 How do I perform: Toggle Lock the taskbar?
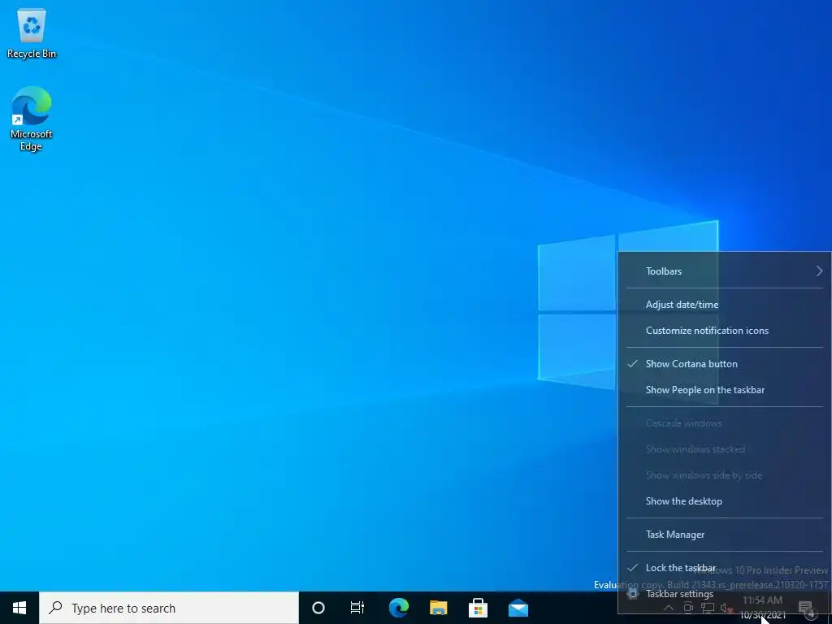[x=725, y=568]
